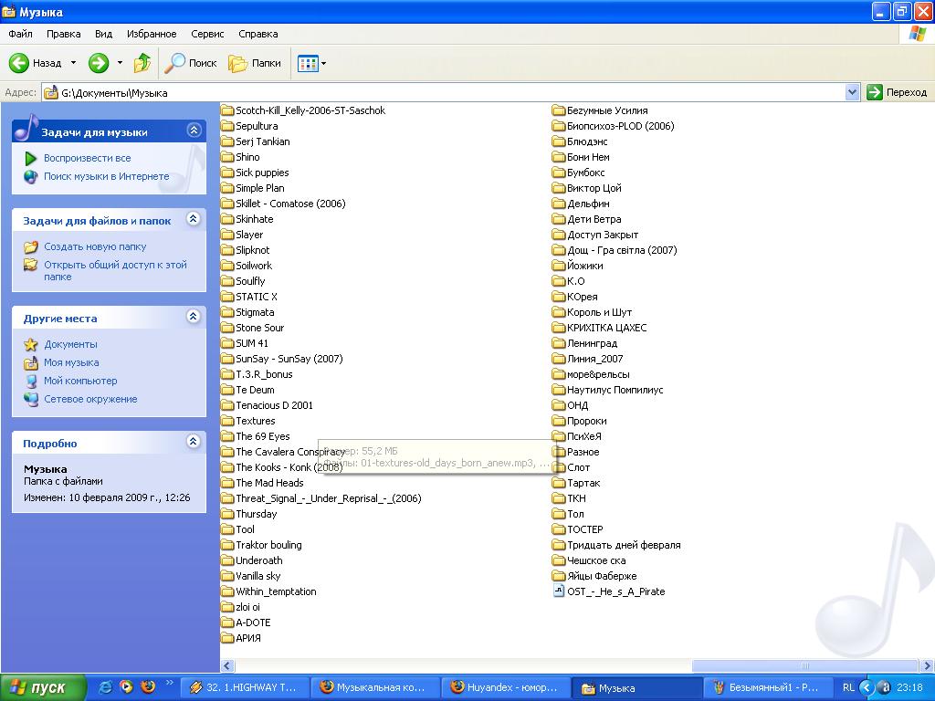
Task: Select the OST_-_He_s_A_Pirate audio file
Action: click(x=615, y=591)
